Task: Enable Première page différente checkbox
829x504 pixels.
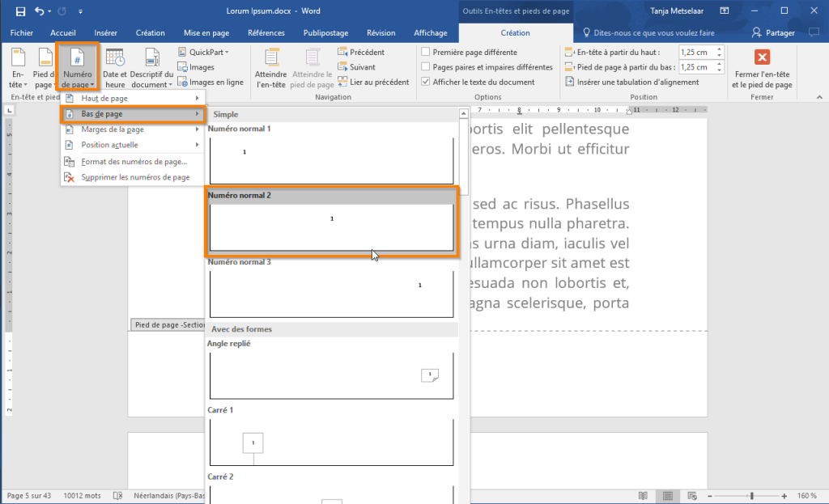Action: tap(426, 53)
